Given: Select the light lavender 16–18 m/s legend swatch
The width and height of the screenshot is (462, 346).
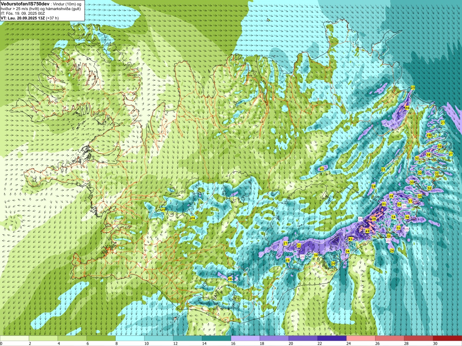Looking at the screenshot, I should tap(245, 338).
